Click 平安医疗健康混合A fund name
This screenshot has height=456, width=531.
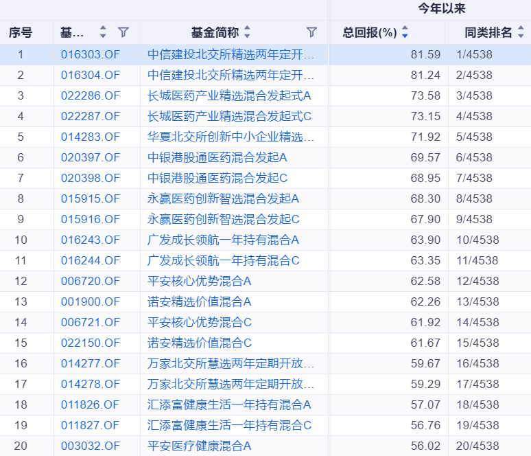coord(199,446)
